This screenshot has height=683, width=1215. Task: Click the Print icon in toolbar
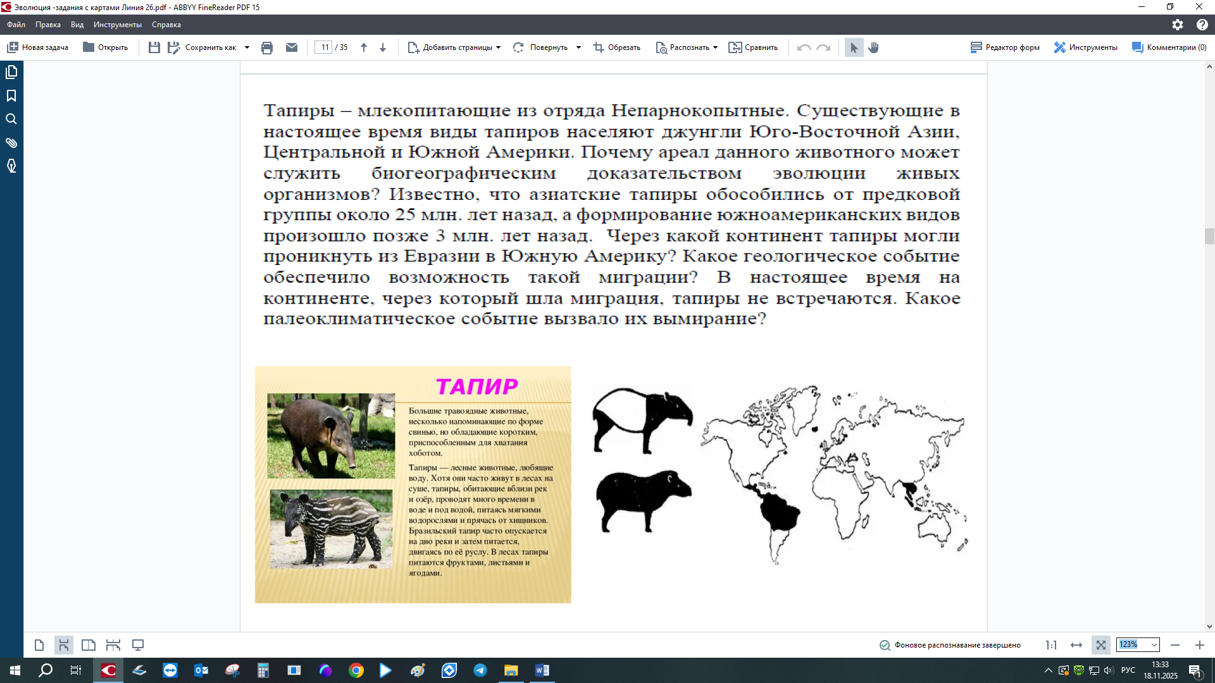click(267, 47)
